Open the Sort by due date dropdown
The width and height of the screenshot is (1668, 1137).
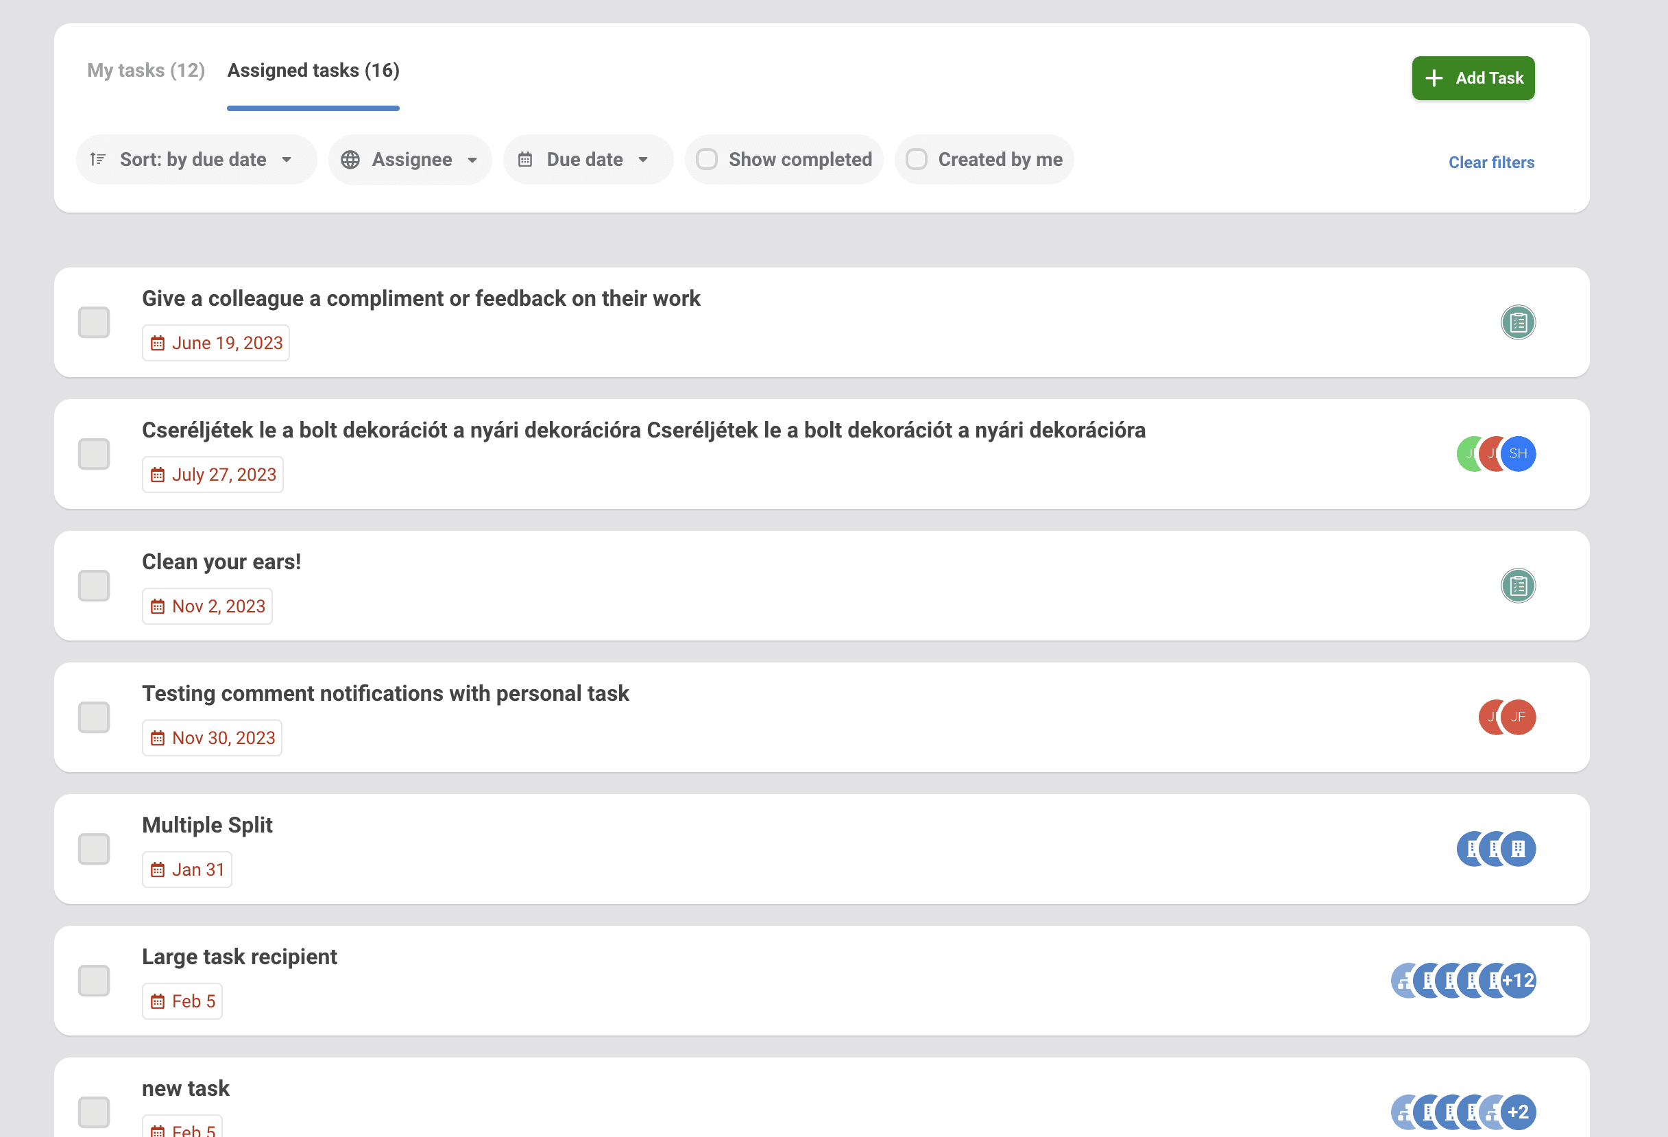pos(194,159)
